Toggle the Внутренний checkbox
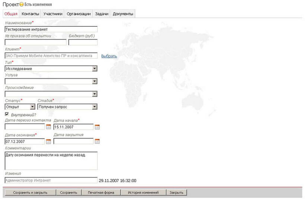Screen dimensions: 305x203 [7, 114]
